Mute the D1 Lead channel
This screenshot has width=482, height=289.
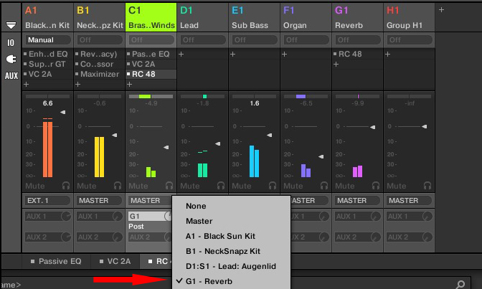[x=190, y=186]
